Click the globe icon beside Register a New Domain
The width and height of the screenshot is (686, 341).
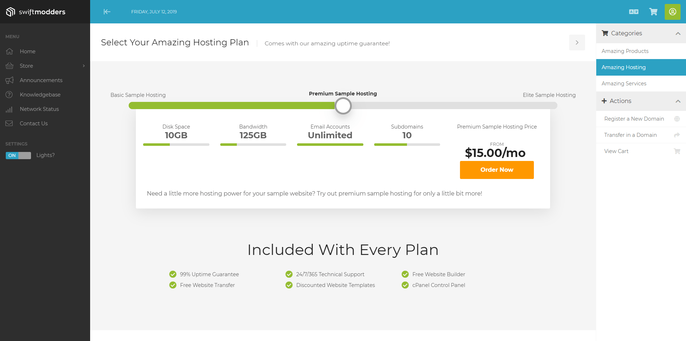pyautogui.click(x=677, y=119)
